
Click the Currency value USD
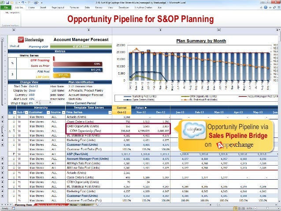point(32,95)
